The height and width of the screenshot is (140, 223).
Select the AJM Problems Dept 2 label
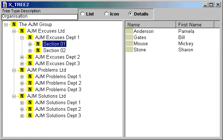pyautogui.click(x=58, y=83)
